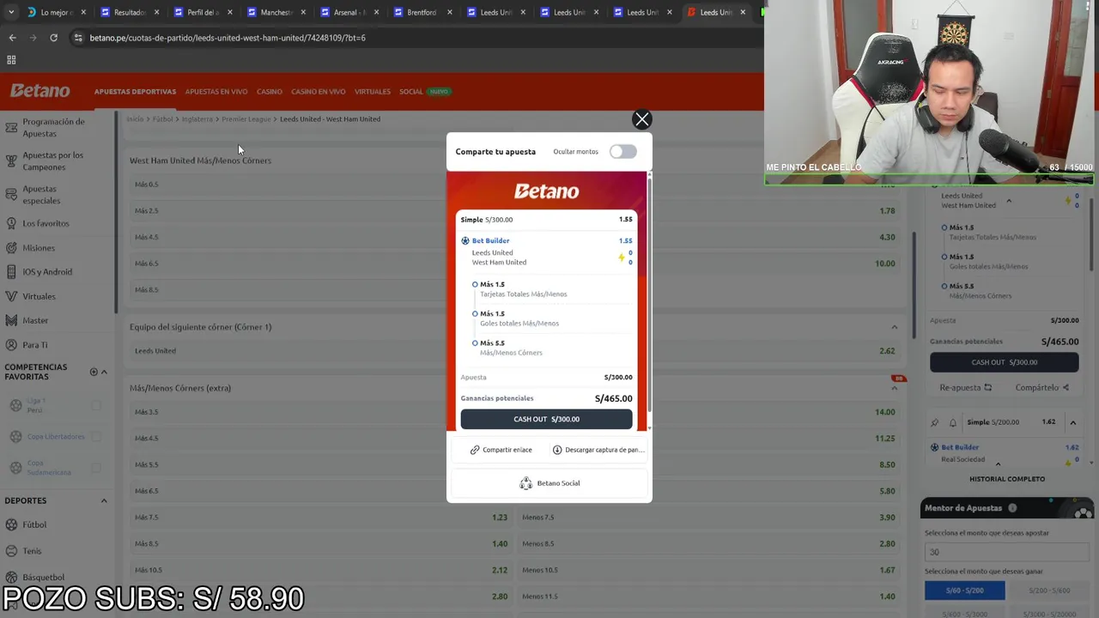
Task: Click the Programación de Apuestas sidebar icon
Action: tap(11, 128)
